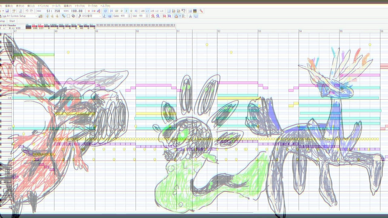The width and height of the screenshot is (388, 218).
Task: Jump to the beginning of the song
Action: click(x=112, y=11)
